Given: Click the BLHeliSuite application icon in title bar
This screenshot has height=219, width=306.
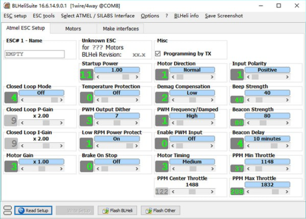Looking at the screenshot, I should pos(7,6).
